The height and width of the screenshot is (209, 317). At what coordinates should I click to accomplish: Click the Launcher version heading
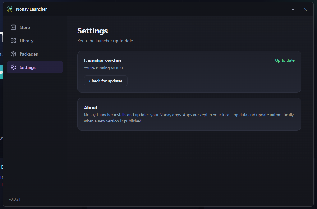[103, 61]
